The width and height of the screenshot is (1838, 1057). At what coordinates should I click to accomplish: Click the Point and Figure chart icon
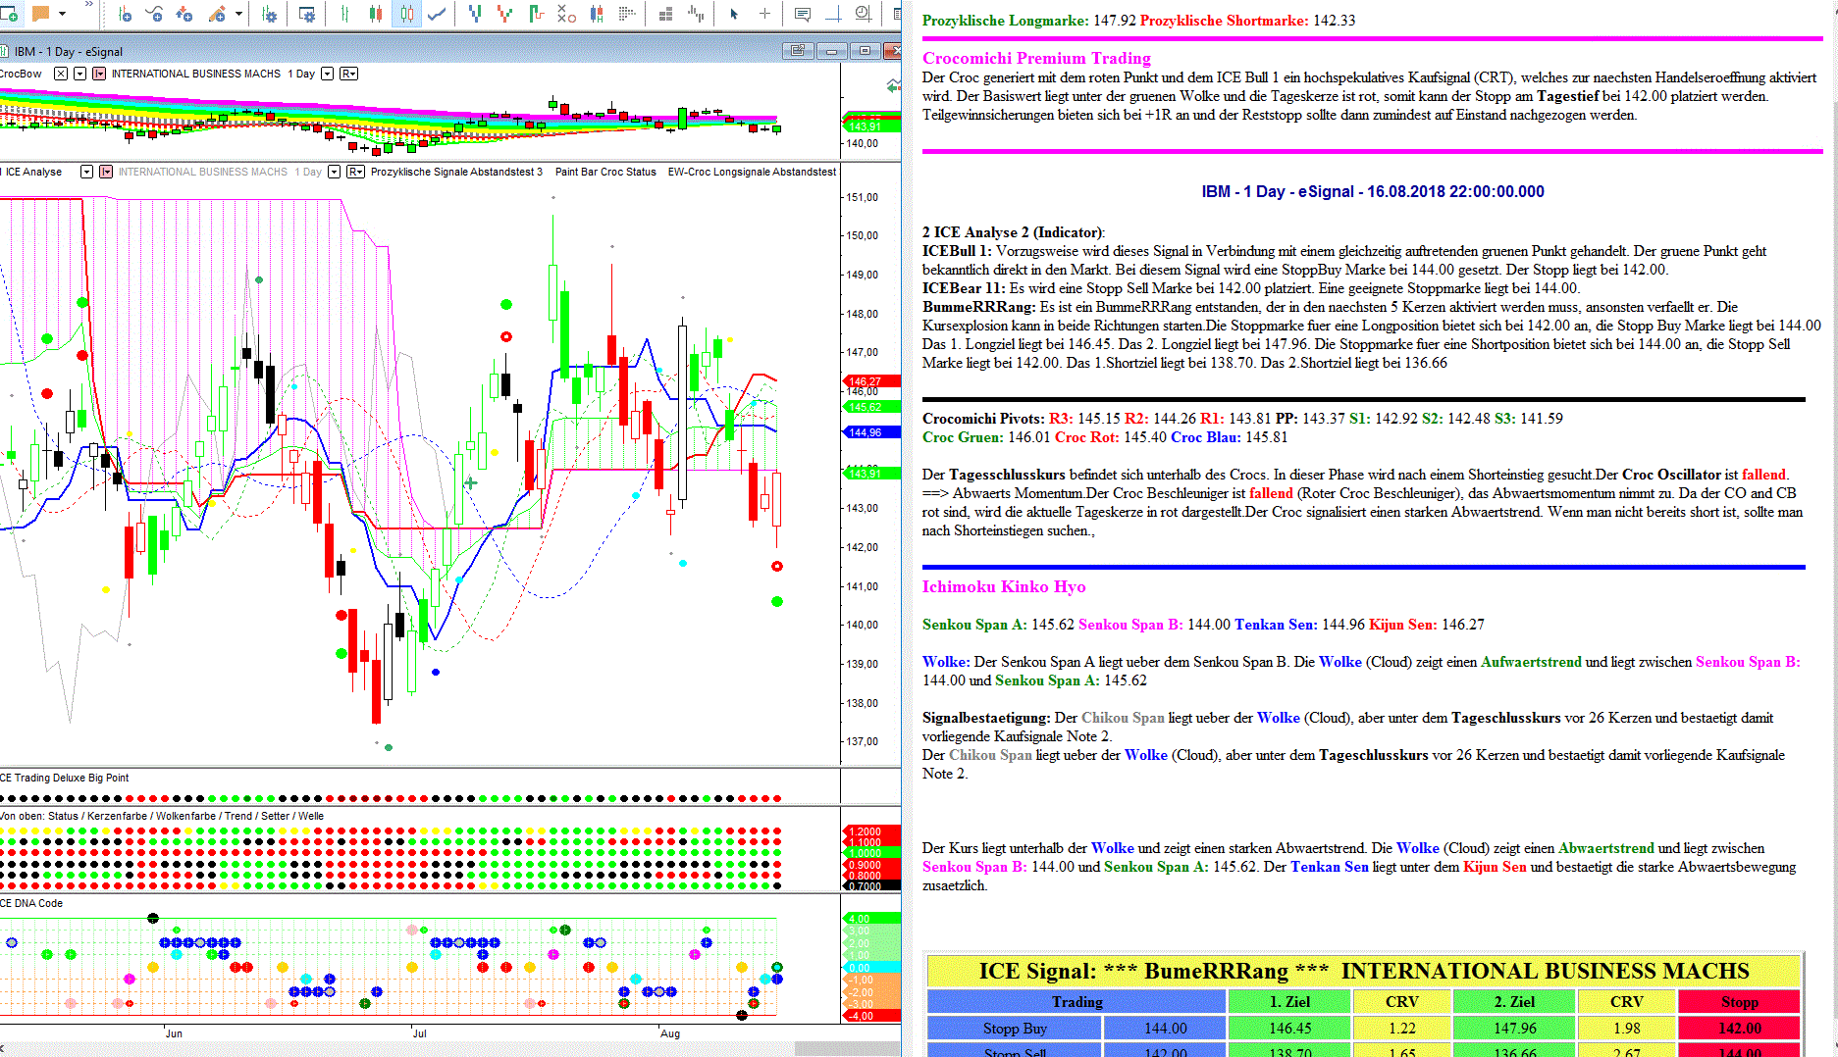(566, 14)
